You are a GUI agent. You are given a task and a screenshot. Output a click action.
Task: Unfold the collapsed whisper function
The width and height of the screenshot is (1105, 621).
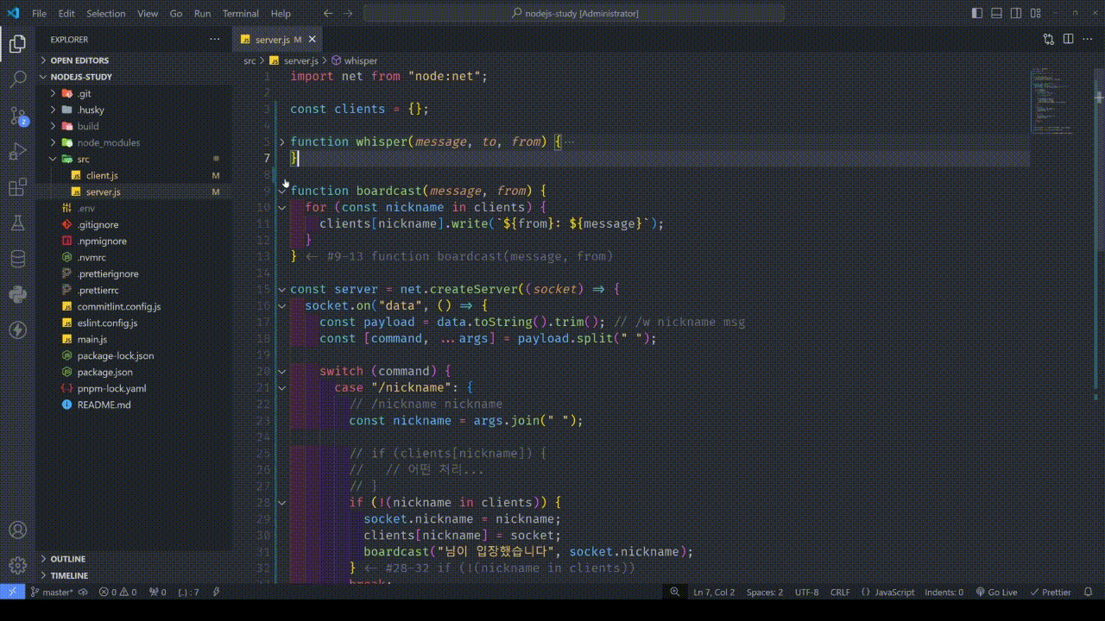[x=282, y=141]
